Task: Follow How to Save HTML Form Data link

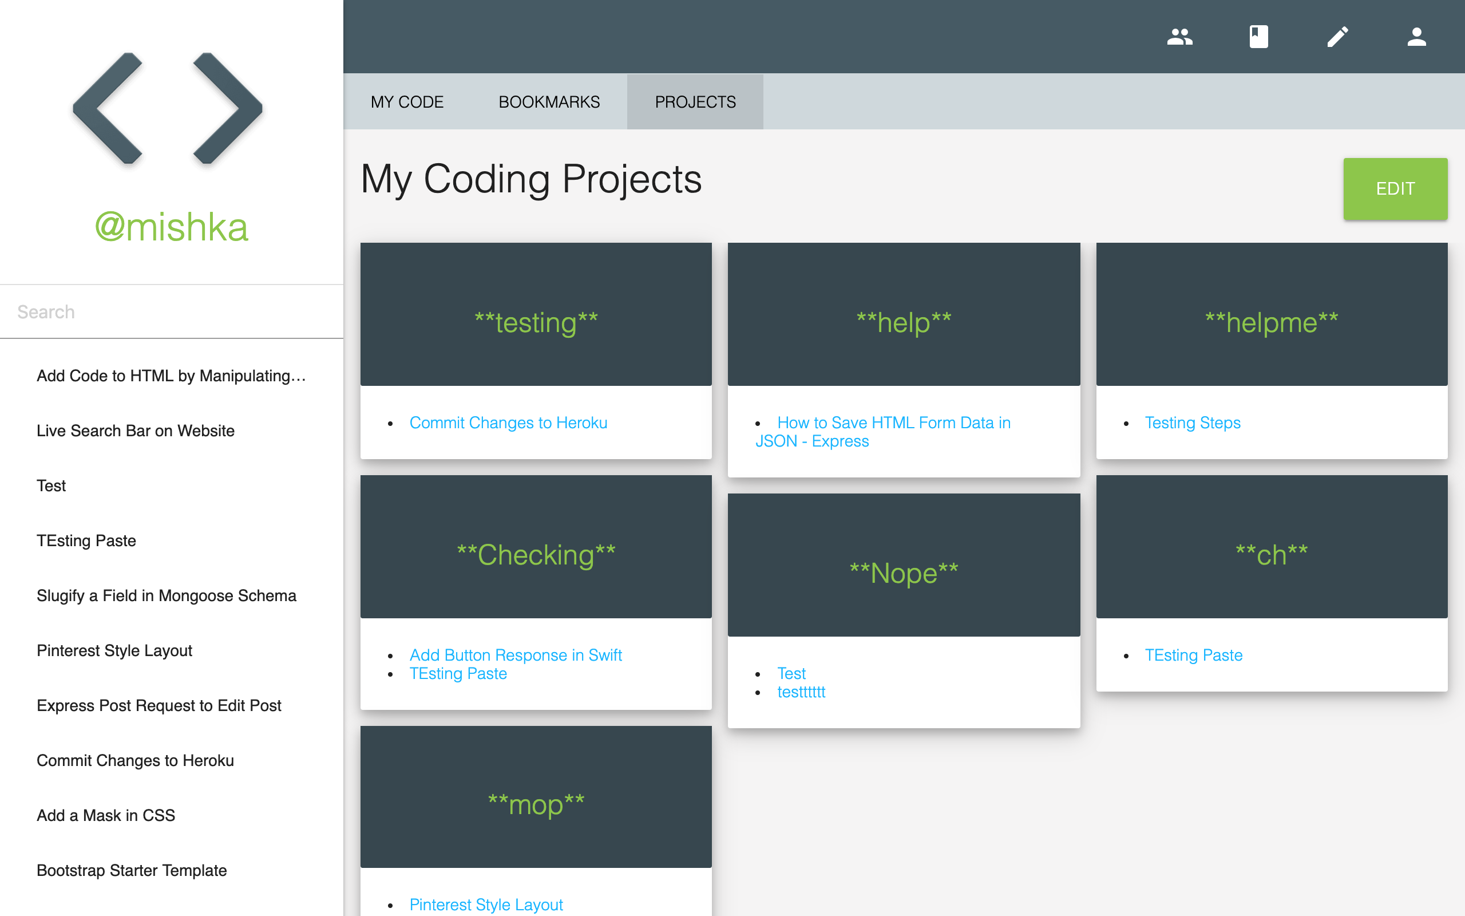Action: (x=882, y=432)
